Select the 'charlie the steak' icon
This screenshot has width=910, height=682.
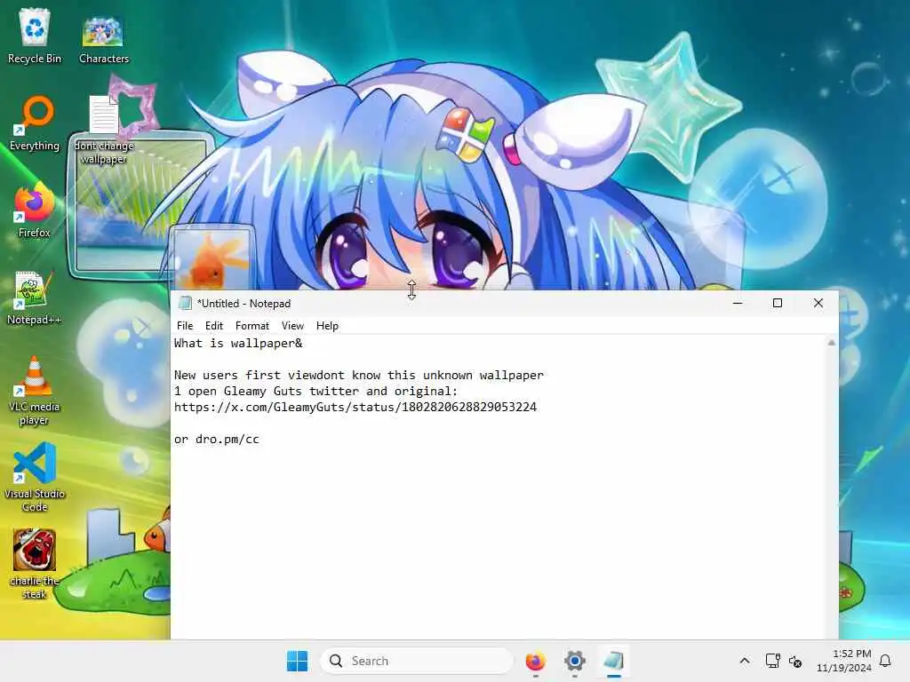35,564
